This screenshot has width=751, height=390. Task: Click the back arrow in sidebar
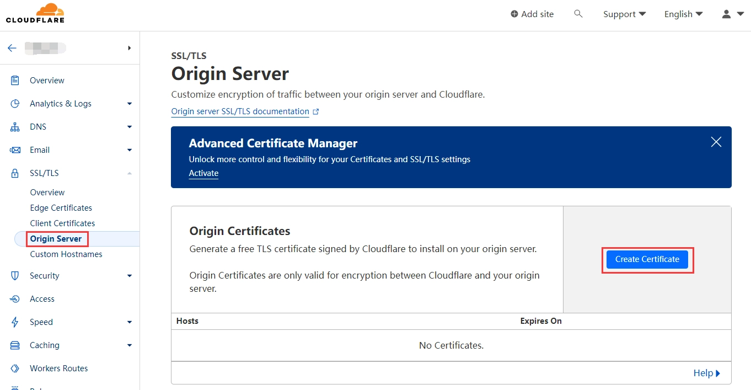click(x=12, y=48)
